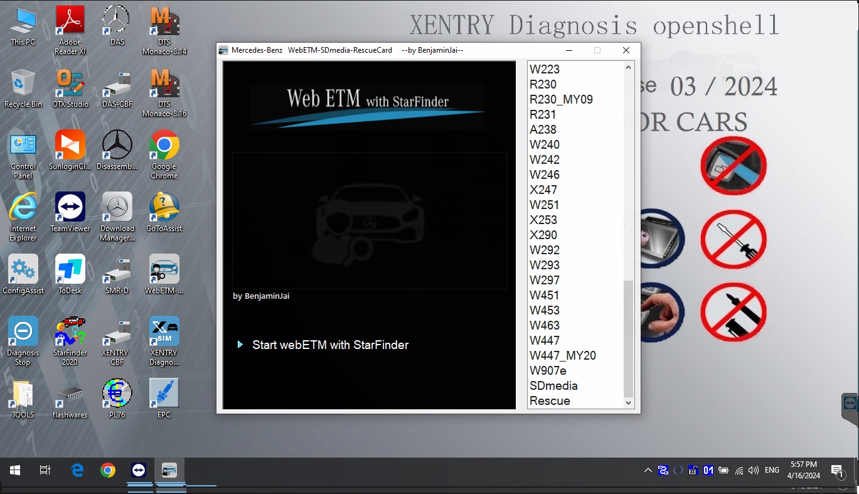Launch the SunloginClient shortcut

[70, 150]
